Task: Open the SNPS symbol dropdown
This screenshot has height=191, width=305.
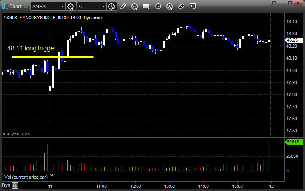Action: point(62,6)
